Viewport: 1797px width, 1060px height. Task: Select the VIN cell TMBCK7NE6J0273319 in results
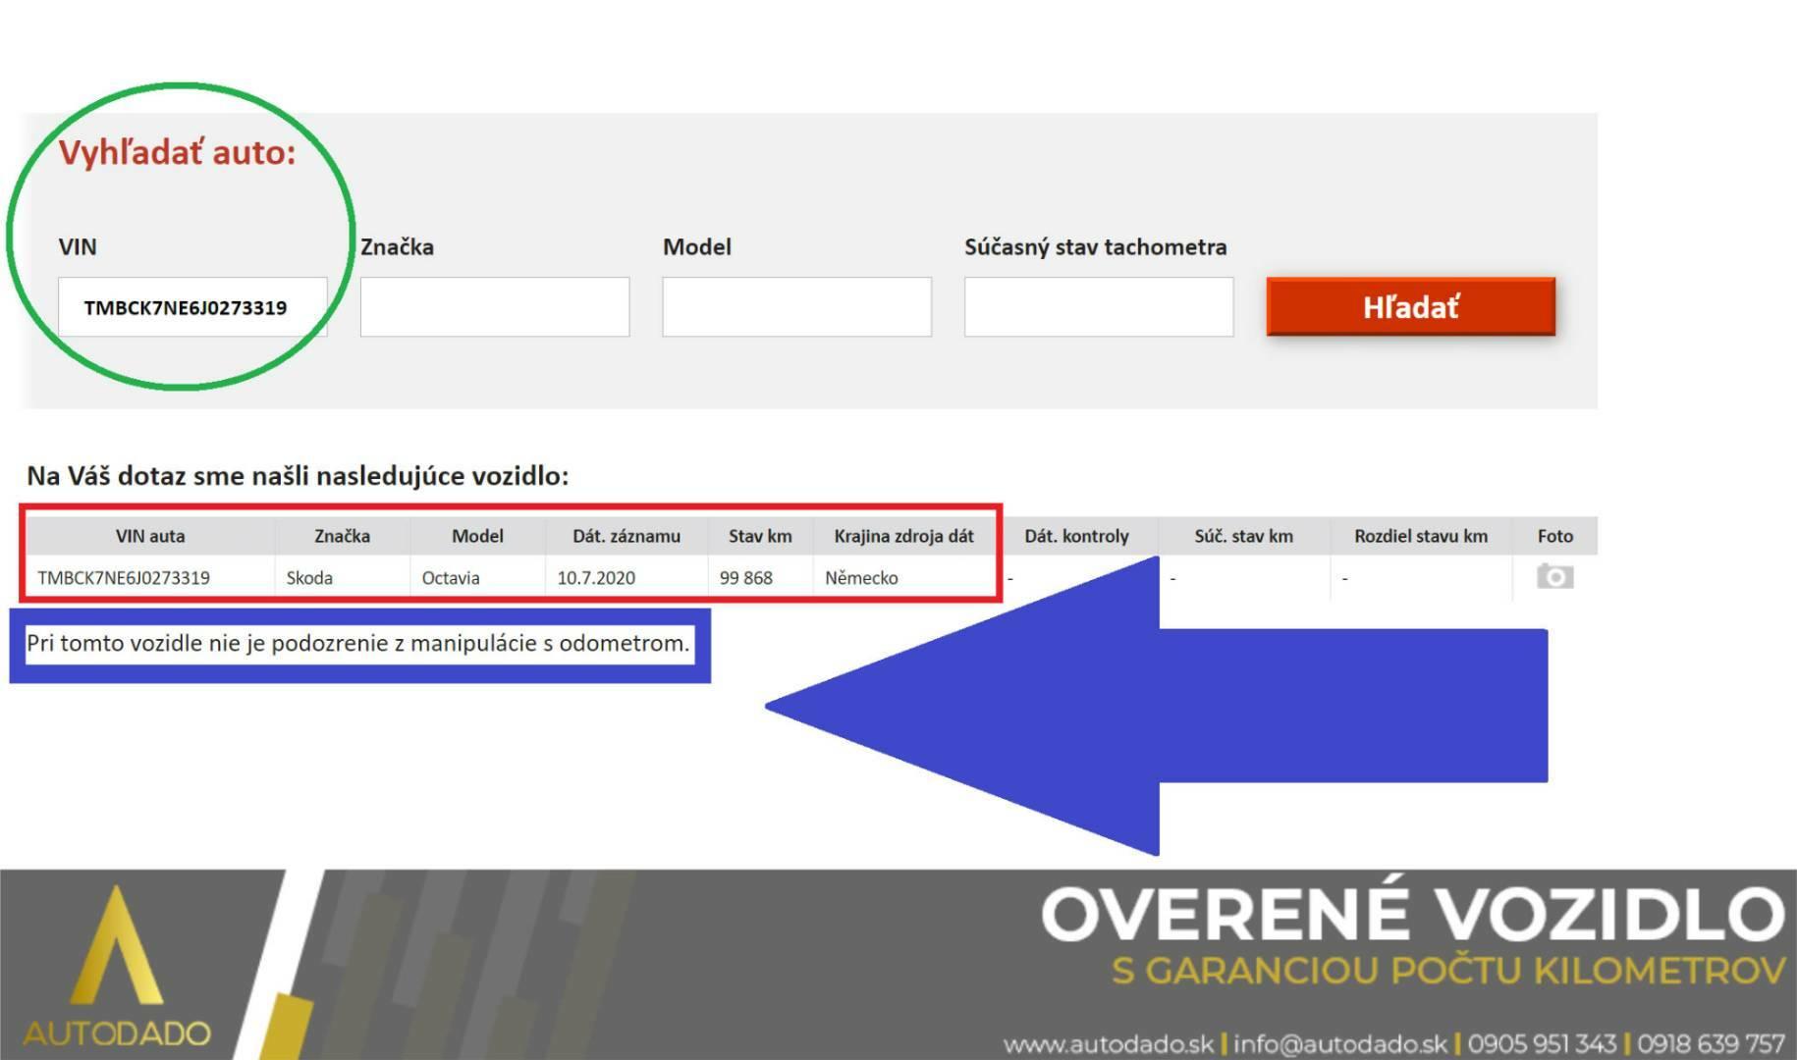124,578
